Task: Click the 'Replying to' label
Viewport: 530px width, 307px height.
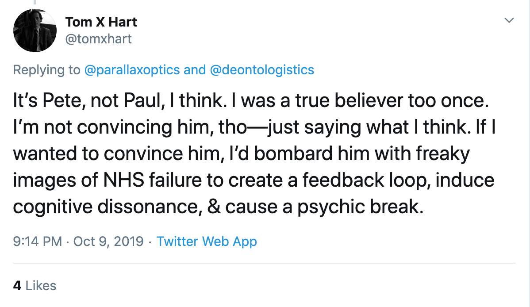Action: [46, 69]
